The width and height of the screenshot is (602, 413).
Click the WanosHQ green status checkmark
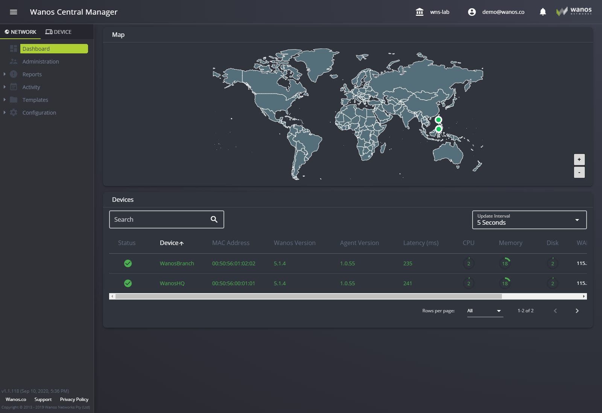click(128, 283)
